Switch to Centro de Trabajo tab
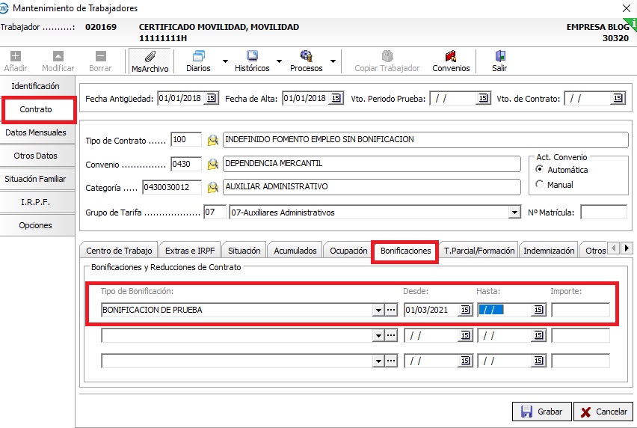637x428 pixels. point(119,251)
